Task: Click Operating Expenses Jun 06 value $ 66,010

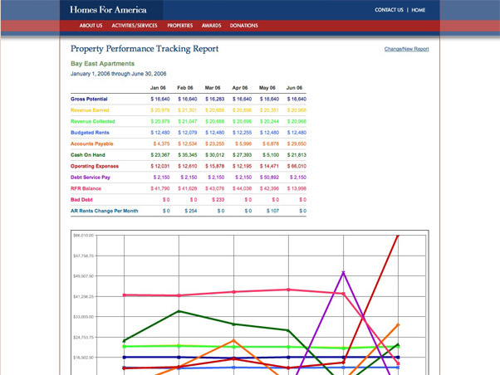Action: point(297,166)
